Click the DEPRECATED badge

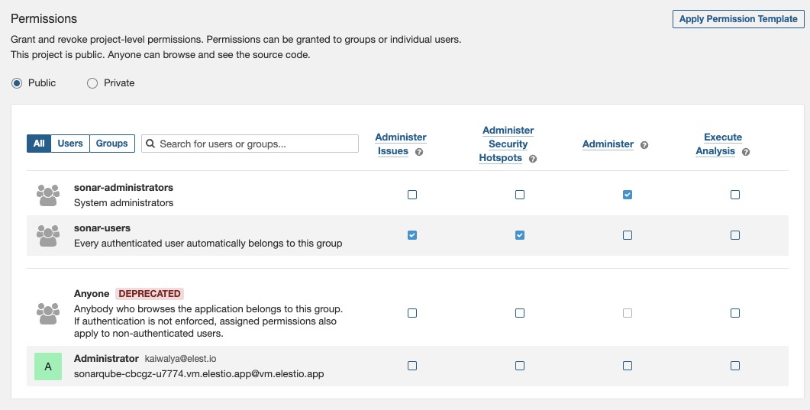pos(150,294)
